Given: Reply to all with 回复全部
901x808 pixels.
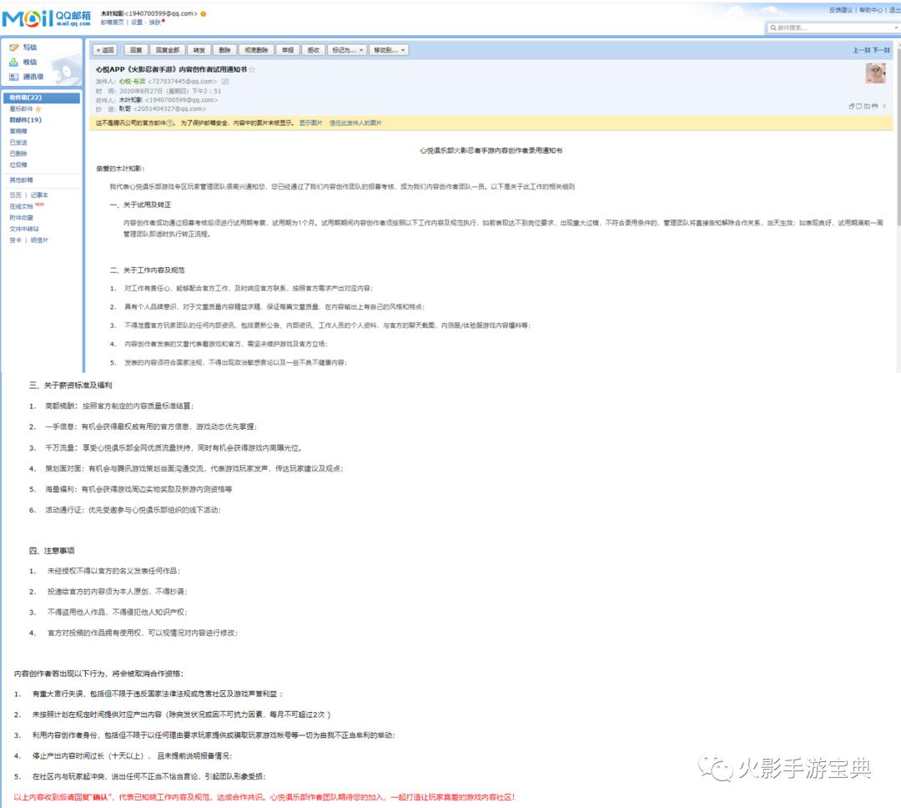Looking at the screenshot, I should point(168,50).
